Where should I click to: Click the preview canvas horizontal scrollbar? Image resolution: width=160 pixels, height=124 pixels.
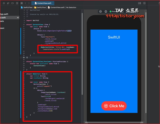click(114, 122)
